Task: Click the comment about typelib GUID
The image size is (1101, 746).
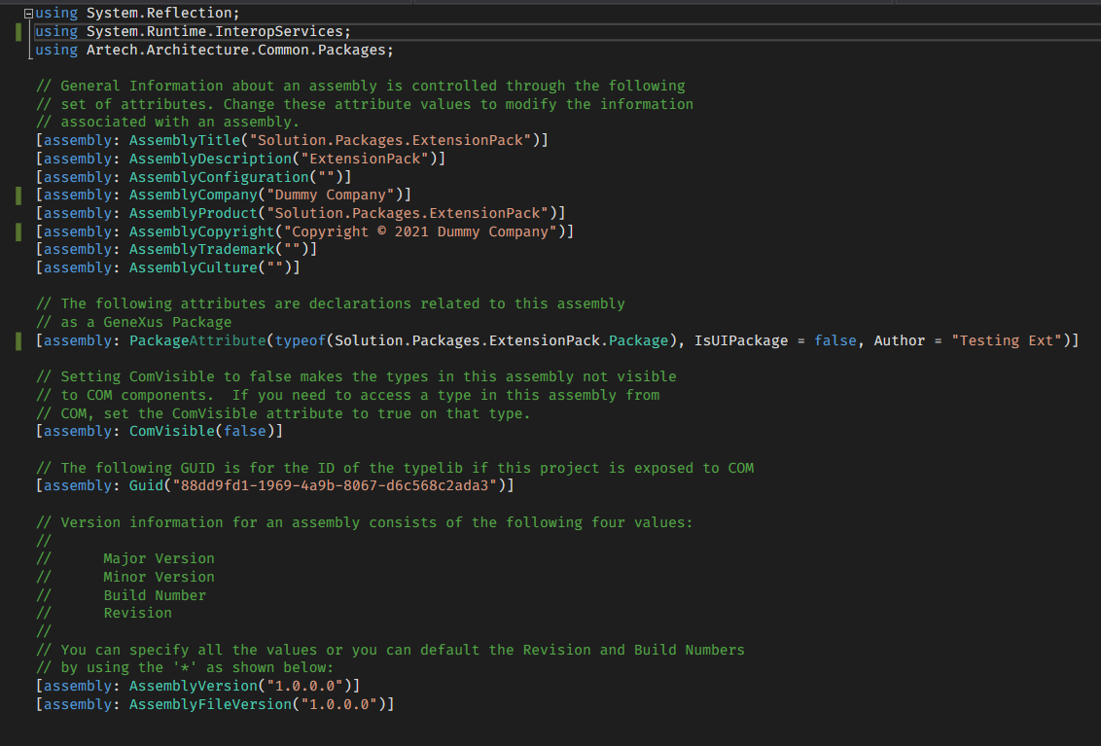Action: pos(395,468)
